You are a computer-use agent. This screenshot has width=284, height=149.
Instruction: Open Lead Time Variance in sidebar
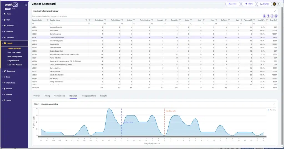15,65
